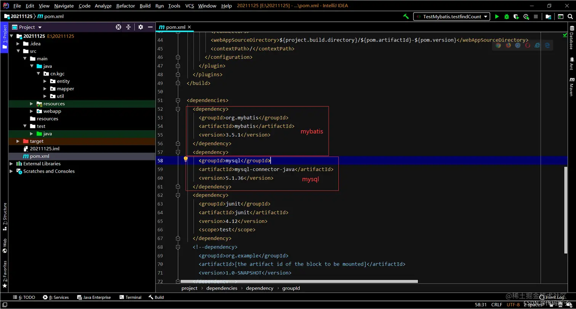
Task: Click the CRLF line separator status item
Action: [497, 305]
